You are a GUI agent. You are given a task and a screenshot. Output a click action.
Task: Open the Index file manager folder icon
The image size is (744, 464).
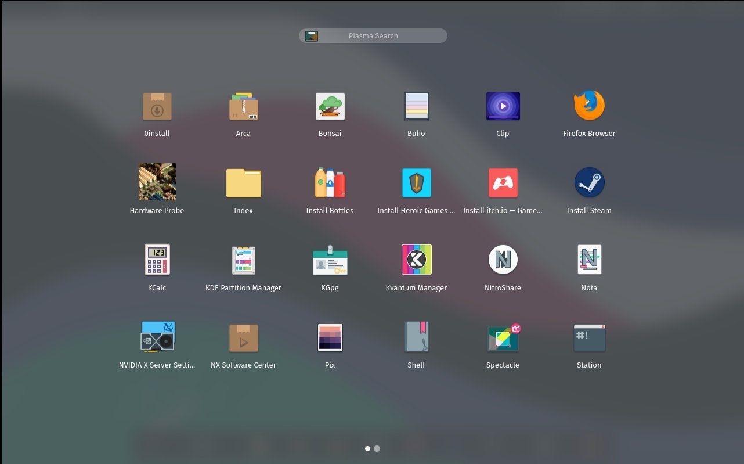[243, 184]
